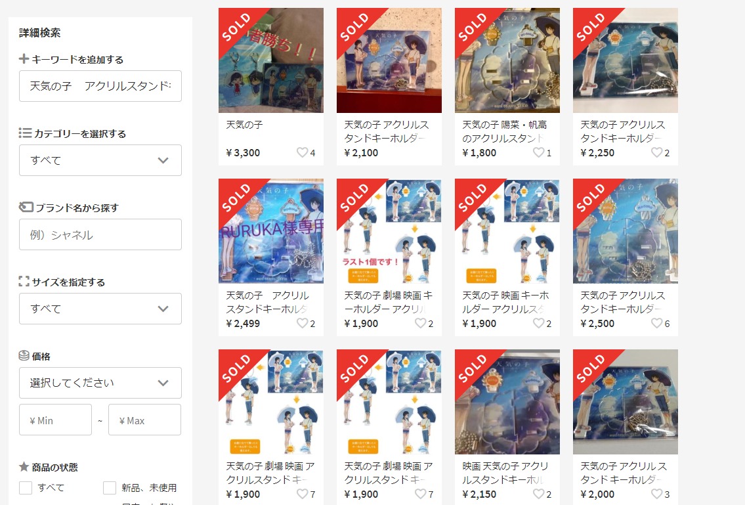
Task: Like the ¥3,300 天気の子 item heart icon
Action: [302, 152]
